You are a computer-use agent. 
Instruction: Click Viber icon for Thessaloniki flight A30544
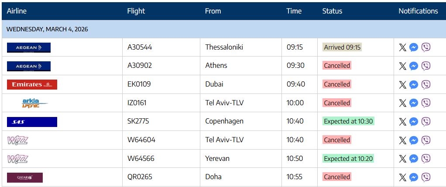(x=426, y=47)
